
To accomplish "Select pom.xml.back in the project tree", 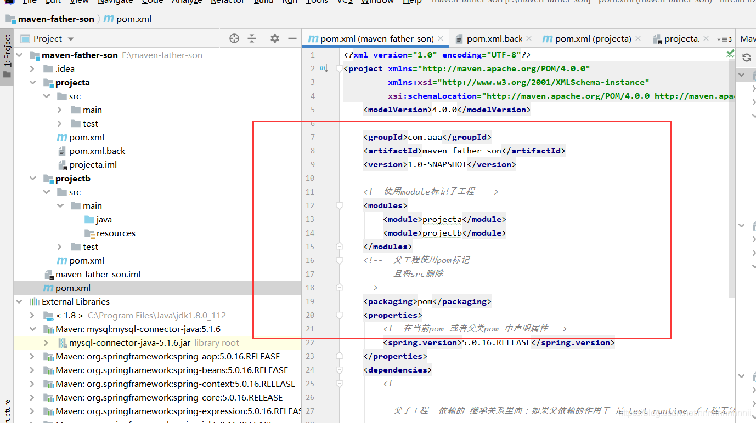I will pos(91,151).
